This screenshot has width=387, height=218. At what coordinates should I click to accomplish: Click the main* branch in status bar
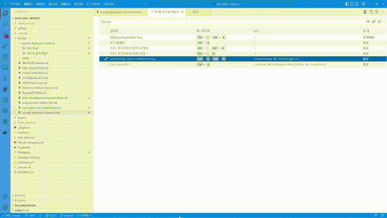(30, 215)
